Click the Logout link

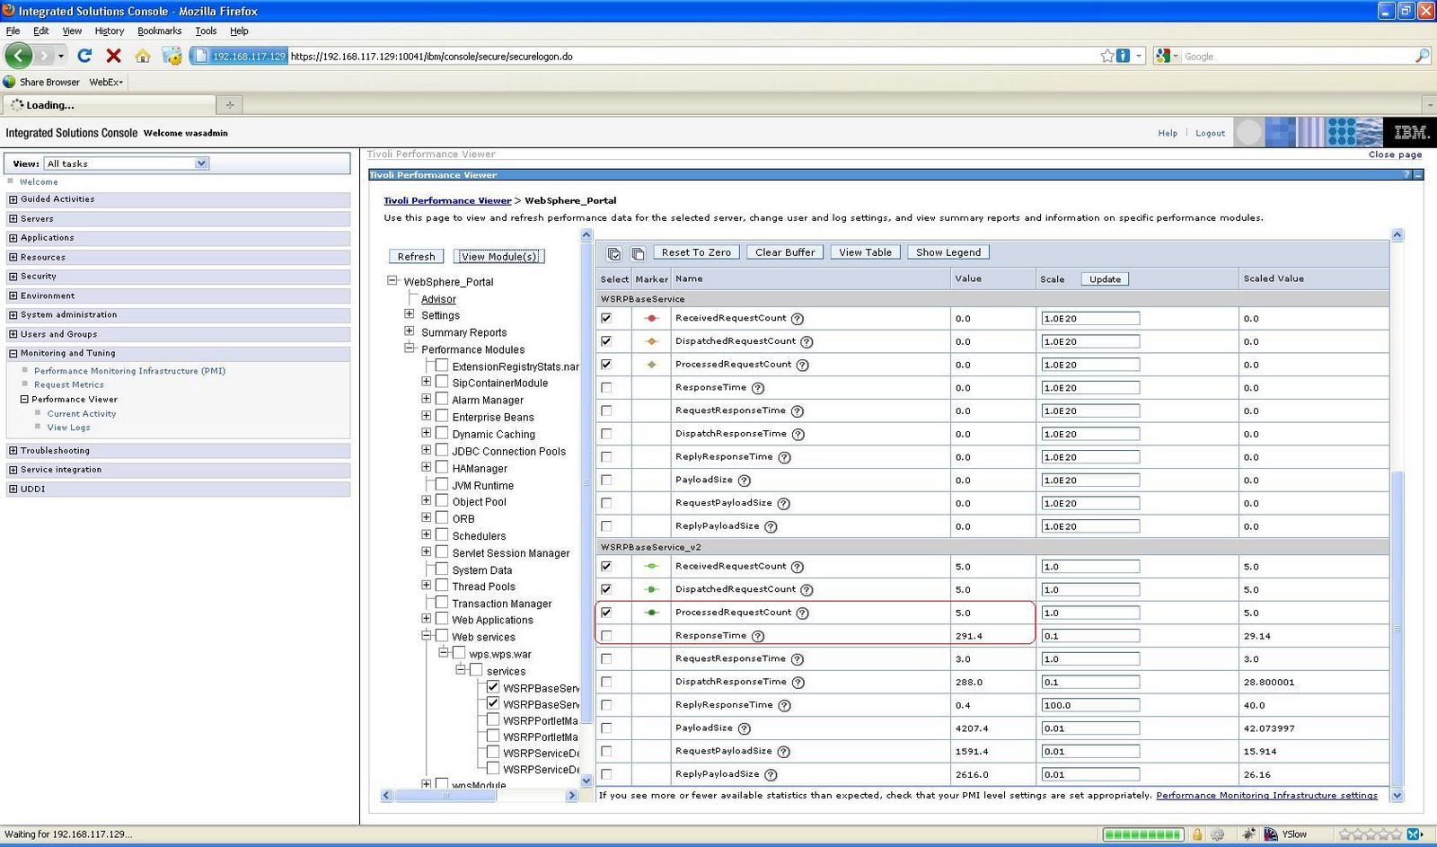tap(1210, 133)
